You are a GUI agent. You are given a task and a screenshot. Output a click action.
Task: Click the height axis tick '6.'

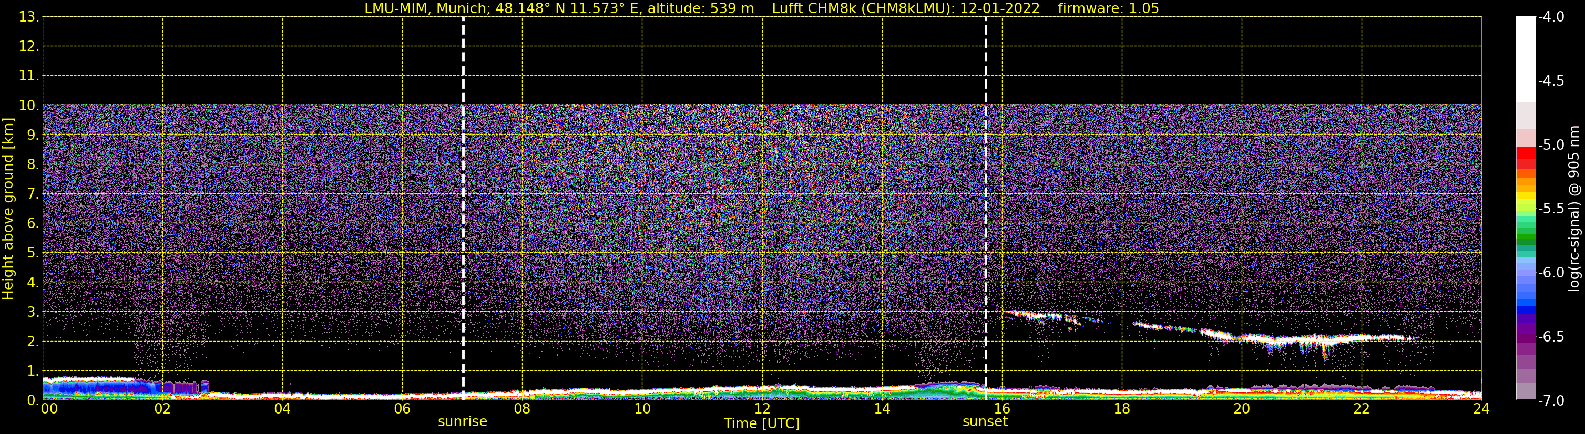coord(33,224)
